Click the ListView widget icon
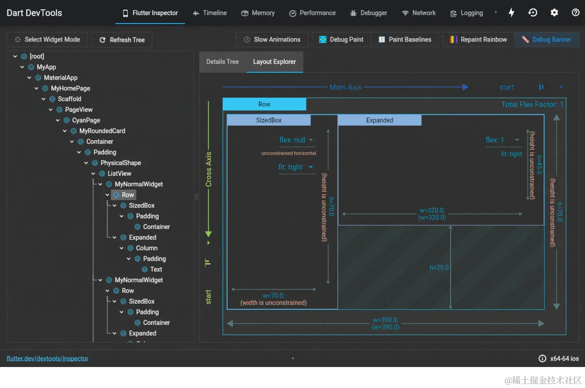Image resolution: width=585 pixels, height=388 pixels. (102, 174)
